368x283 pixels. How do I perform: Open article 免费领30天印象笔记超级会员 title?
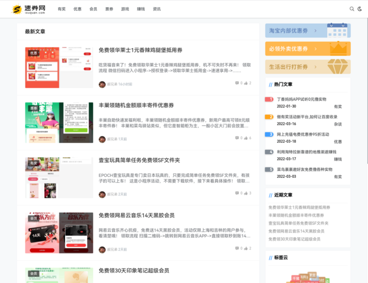tap(134, 271)
